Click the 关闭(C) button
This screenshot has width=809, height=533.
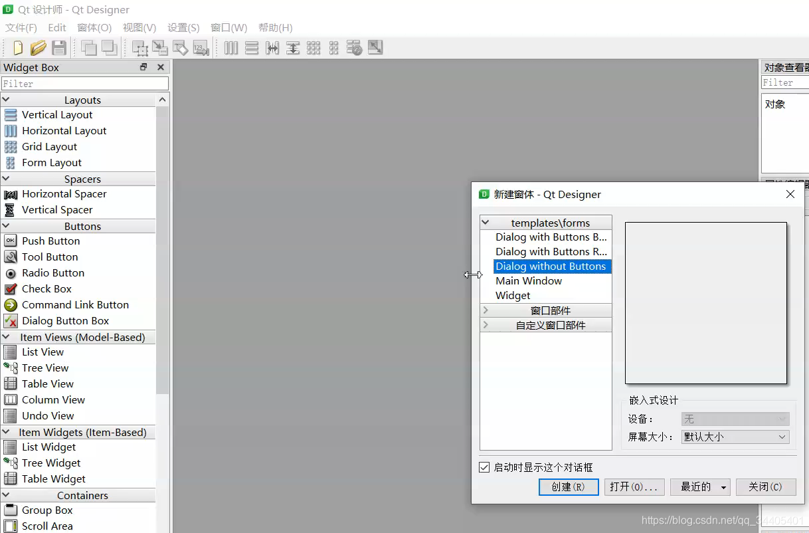point(766,487)
